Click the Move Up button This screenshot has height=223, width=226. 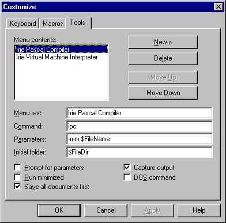(163, 77)
